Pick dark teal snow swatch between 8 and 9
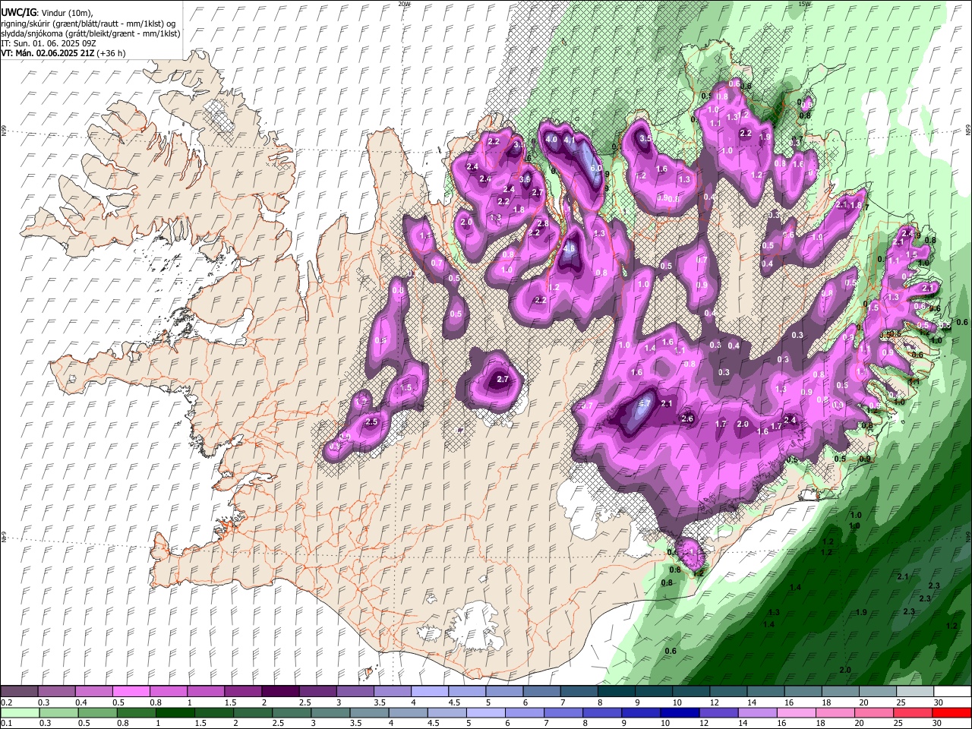This screenshot has height=729, width=972. (616, 692)
